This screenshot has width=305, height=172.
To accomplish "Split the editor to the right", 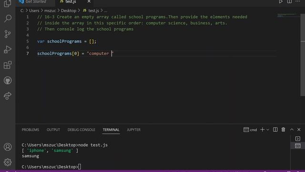I will (x=289, y=2).
